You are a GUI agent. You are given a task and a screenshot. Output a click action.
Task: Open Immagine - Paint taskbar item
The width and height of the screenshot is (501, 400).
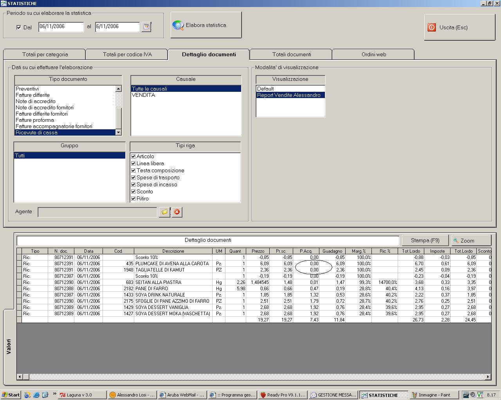pyautogui.click(x=434, y=395)
